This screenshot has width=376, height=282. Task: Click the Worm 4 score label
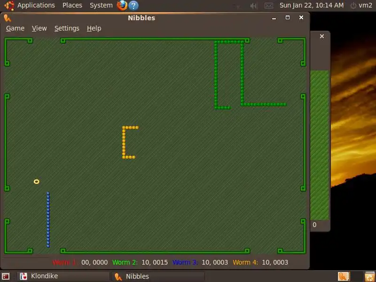[x=245, y=262]
